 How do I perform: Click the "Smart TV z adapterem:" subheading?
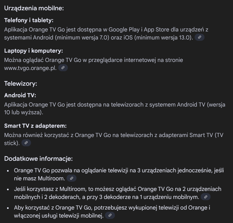pos(35,126)
